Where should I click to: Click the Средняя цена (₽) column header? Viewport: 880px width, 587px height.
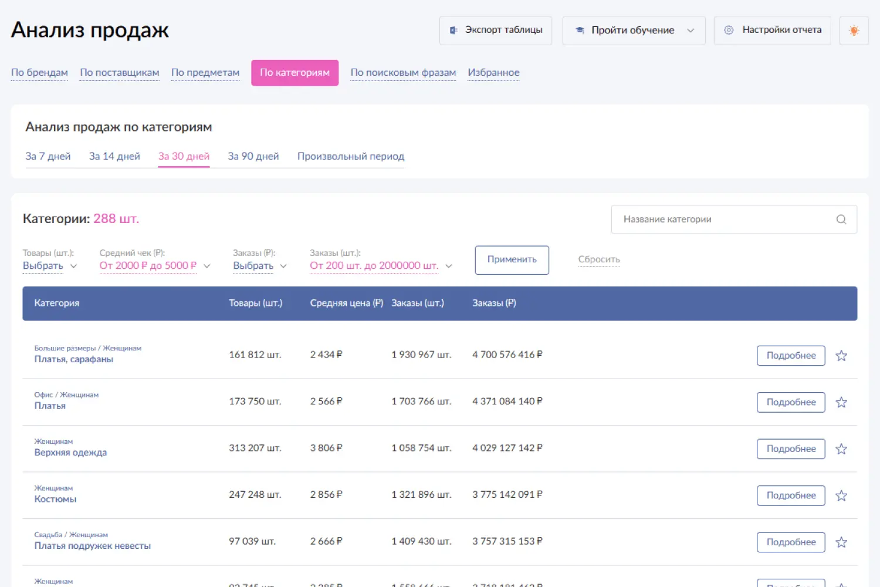[347, 303]
